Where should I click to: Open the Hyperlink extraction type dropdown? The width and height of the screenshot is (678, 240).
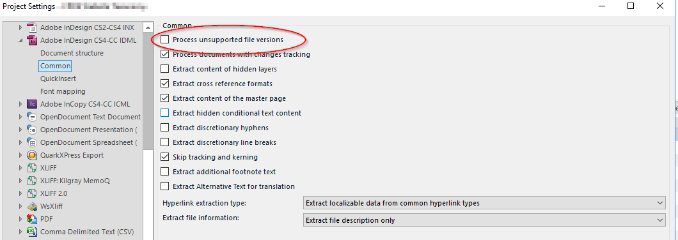click(x=484, y=203)
